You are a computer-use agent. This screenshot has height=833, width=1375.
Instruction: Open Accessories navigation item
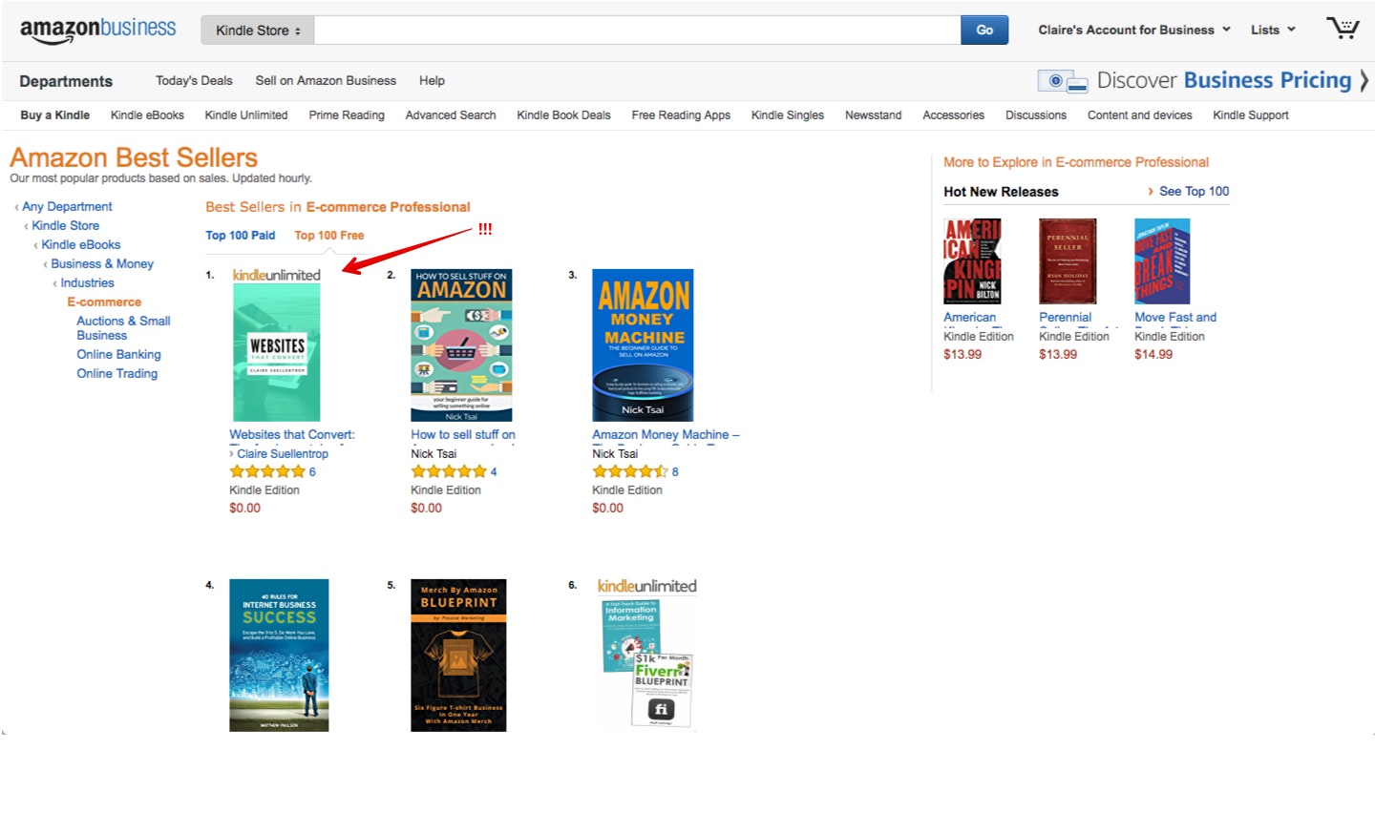953,115
